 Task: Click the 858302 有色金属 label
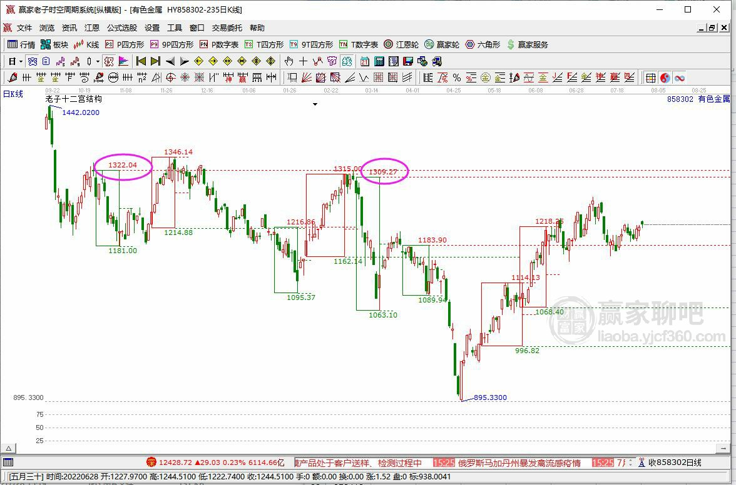pos(698,99)
